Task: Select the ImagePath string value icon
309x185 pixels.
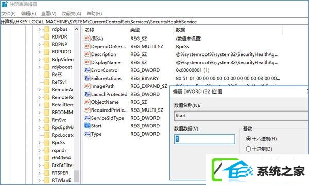Action: click(88, 86)
